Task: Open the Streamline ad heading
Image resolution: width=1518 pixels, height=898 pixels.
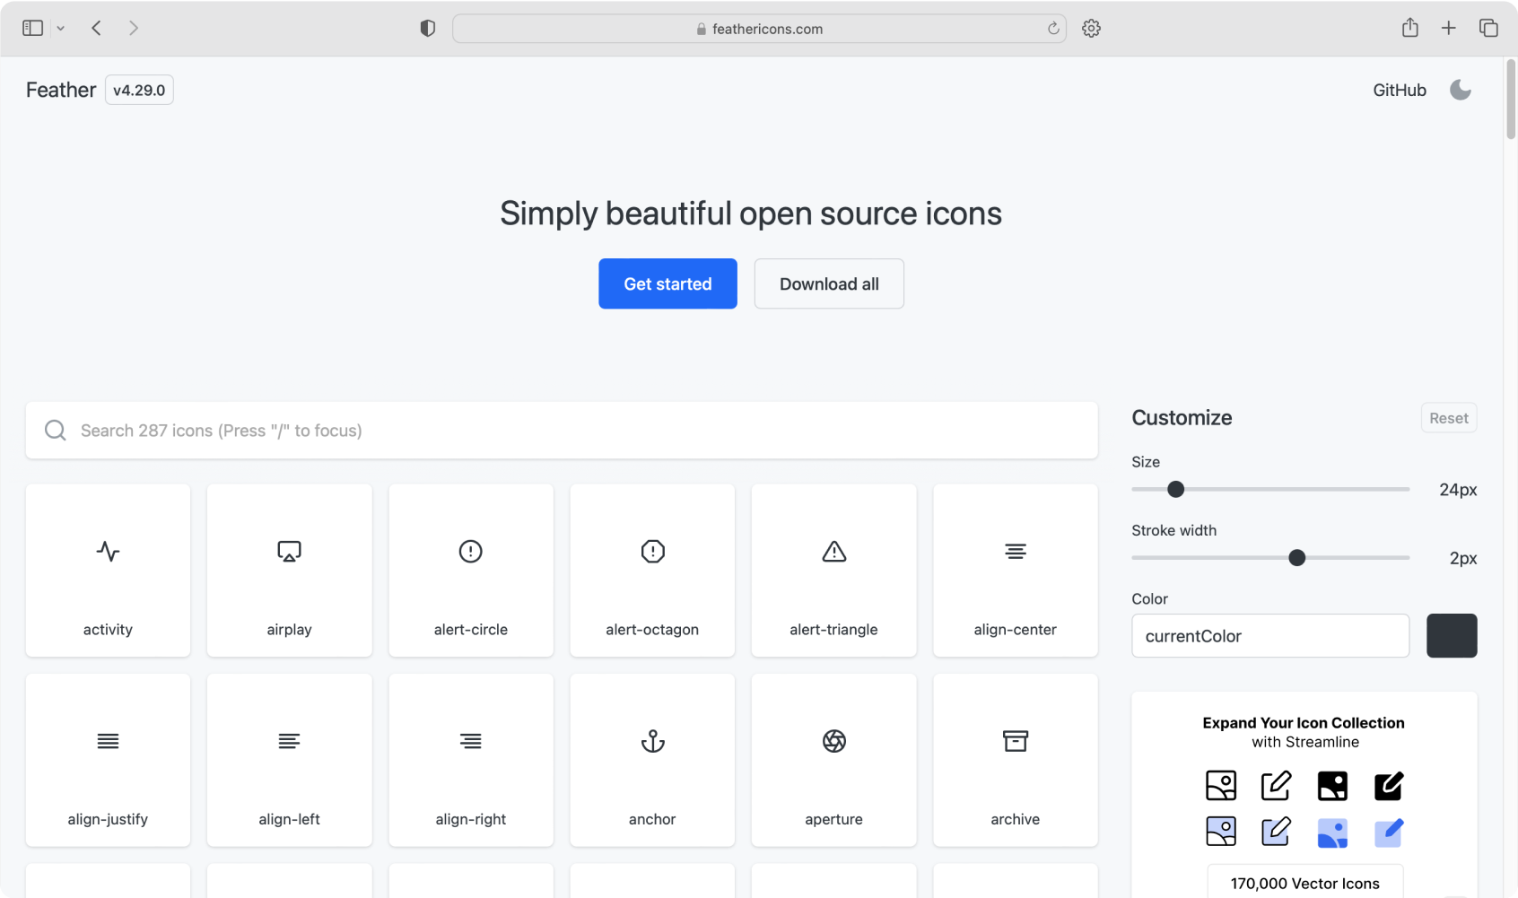Action: pos(1304,723)
